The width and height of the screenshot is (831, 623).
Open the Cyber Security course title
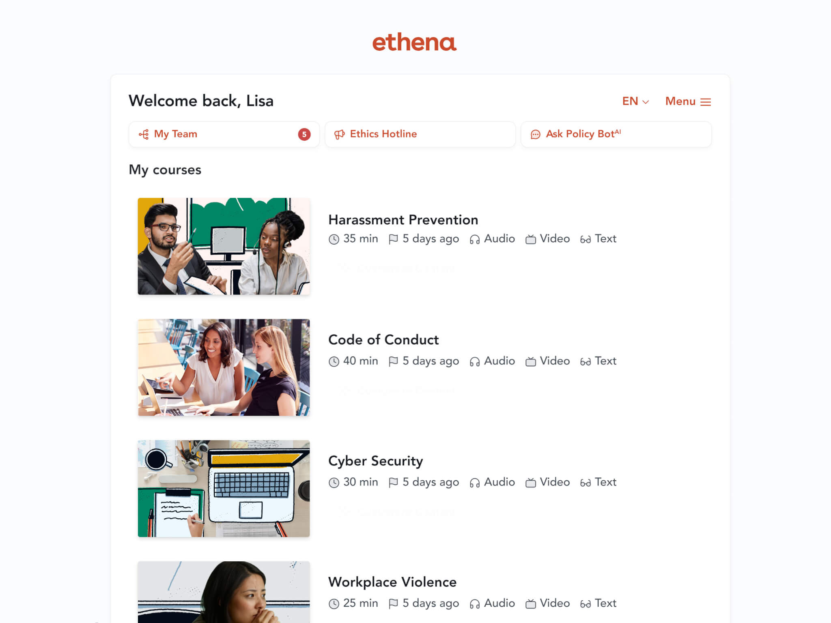point(375,461)
